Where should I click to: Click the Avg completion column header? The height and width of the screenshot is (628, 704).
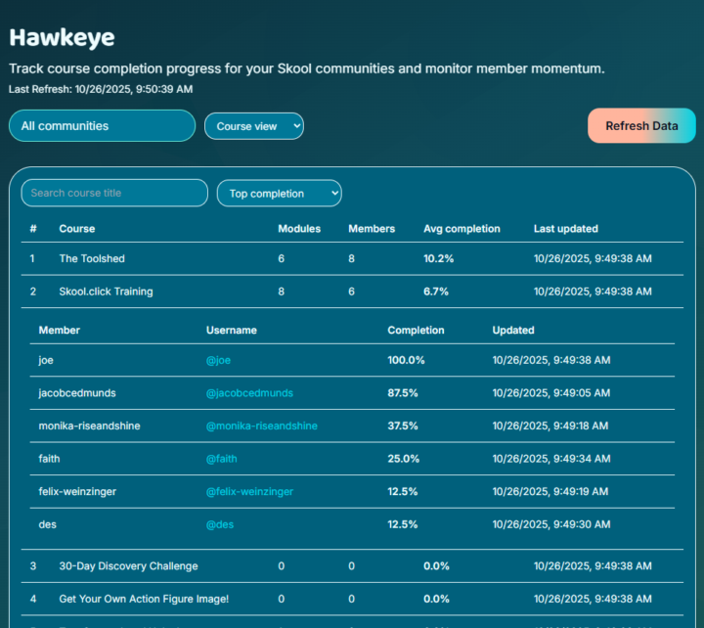click(x=462, y=229)
